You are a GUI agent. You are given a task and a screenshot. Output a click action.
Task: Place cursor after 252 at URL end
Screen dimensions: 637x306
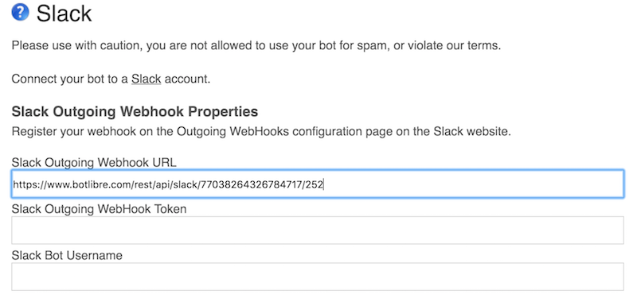(x=323, y=185)
